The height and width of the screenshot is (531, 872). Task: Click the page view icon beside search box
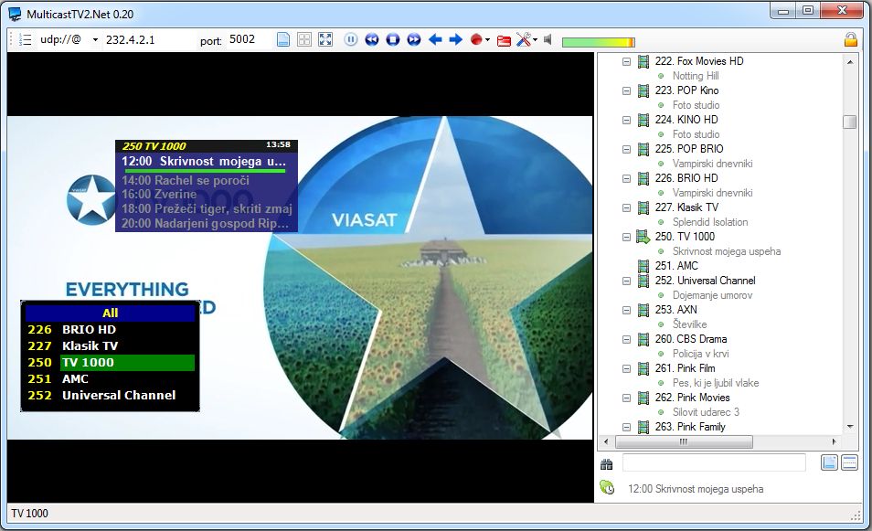pos(829,462)
